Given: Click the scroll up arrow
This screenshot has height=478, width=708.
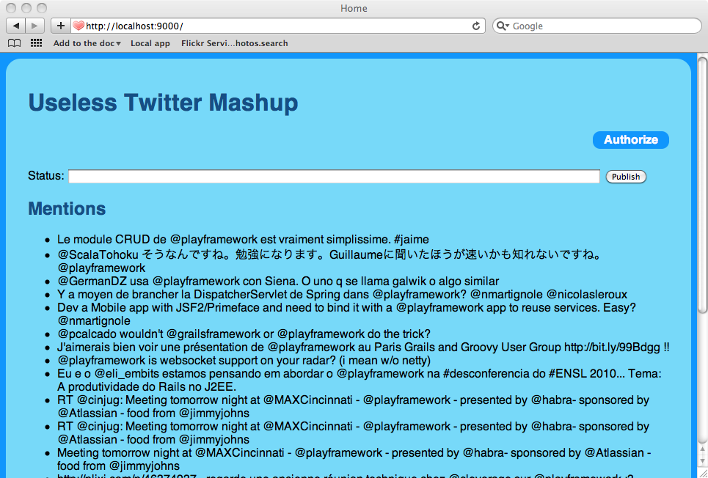Looking at the screenshot, I should pos(702,449).
